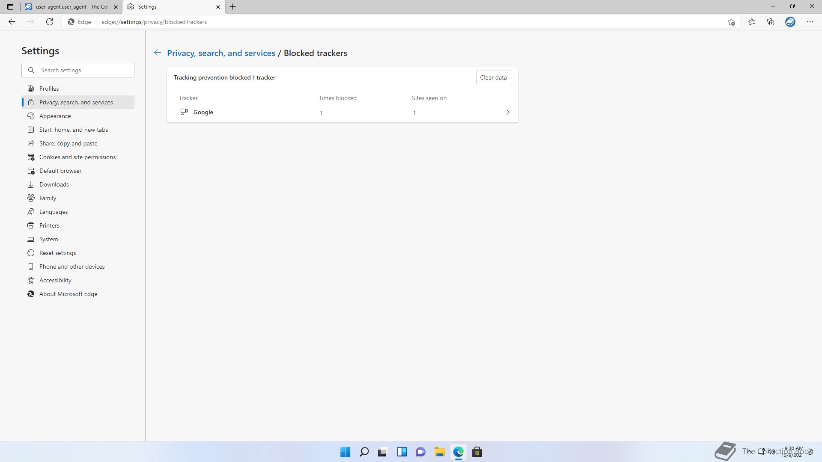Open Languages settings
Viewport: 822px width, 462px height.
coord(78,212)
